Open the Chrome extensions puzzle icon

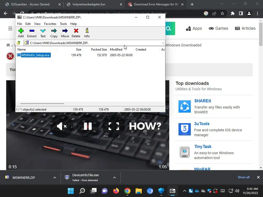coord(233,13)
